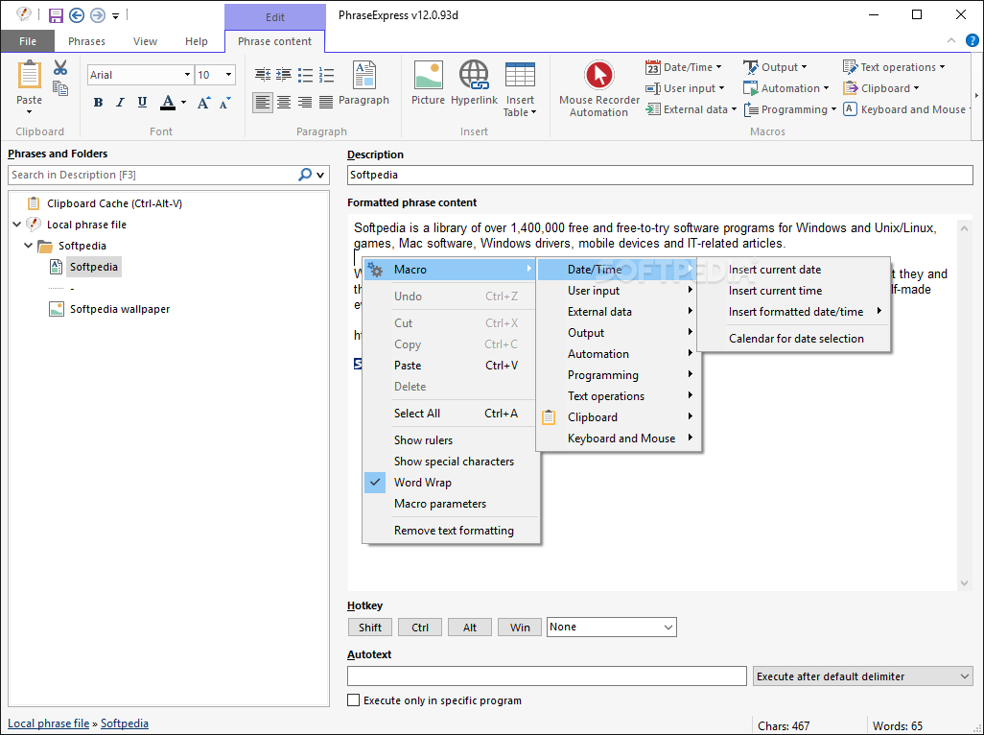Switch to the Phrases tab
984x735 pixels.
tap(86, 41)
